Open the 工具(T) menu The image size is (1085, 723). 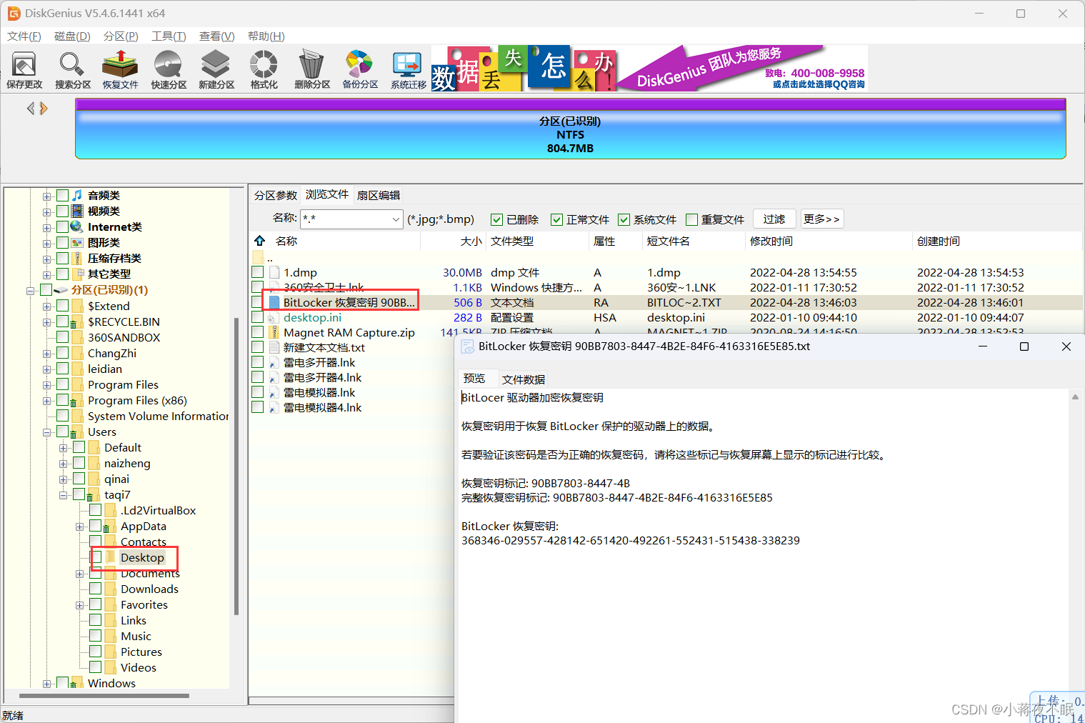[x=169, y=36]
